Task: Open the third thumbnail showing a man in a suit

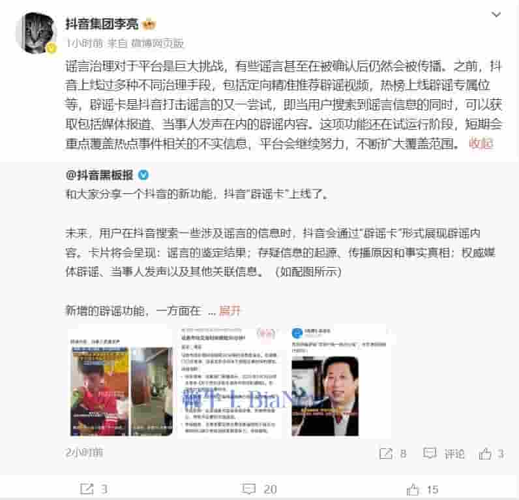Action: click(x=339, y=382)
